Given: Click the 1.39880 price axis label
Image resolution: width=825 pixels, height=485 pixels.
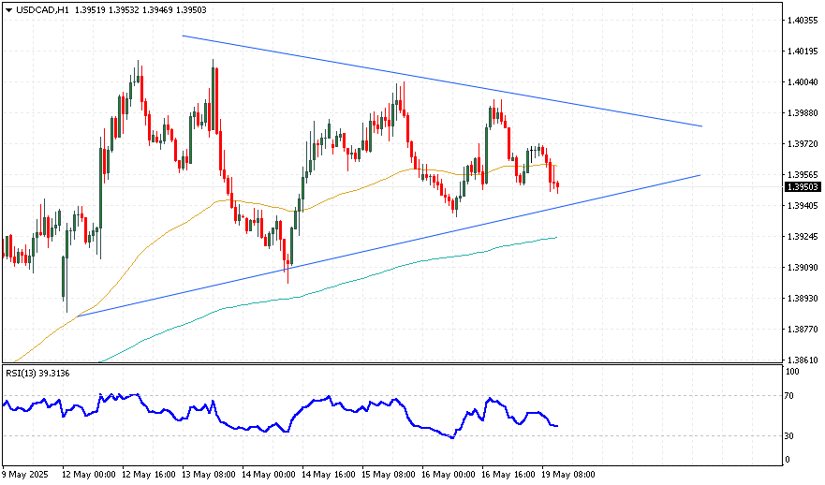Looking at the screenshot, I should click(x=803, y=113).
